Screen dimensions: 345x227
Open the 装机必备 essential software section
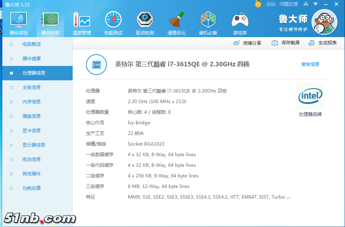pos(208,23)
